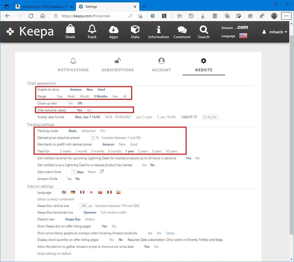Turn Close-up view On
The height and width of the screenshot is (262, 294).
(71, 103)
